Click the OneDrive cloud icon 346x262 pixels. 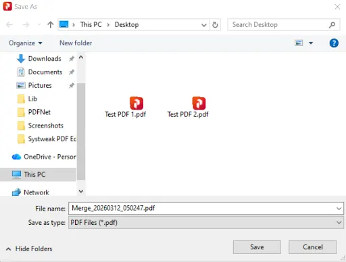(16, 157)
